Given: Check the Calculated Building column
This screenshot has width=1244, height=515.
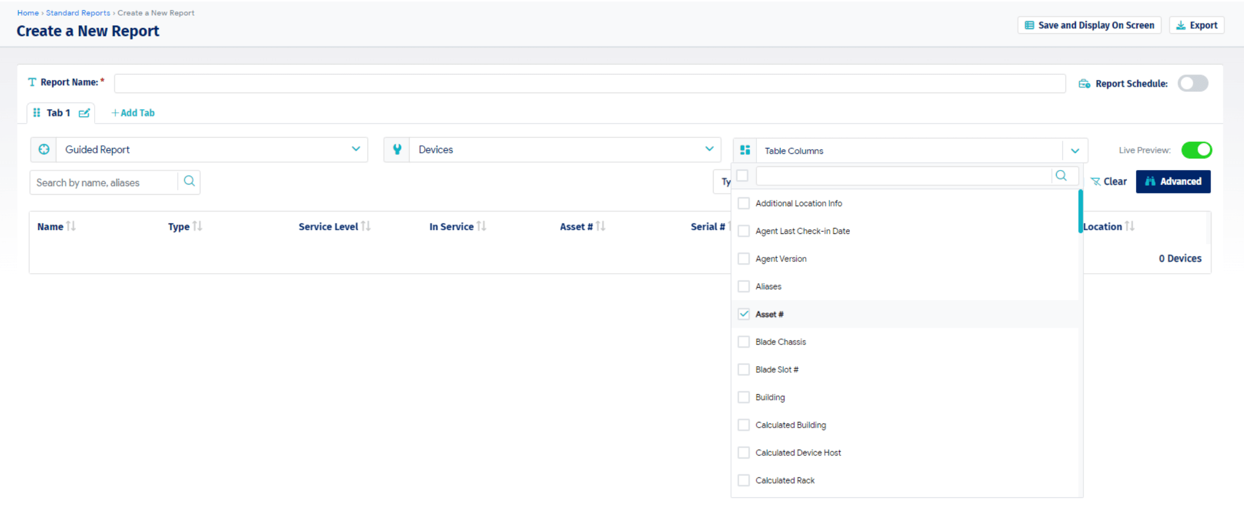Looking at the screenshot, I should (x=743, y=425).
